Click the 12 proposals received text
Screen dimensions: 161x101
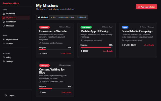133,41
